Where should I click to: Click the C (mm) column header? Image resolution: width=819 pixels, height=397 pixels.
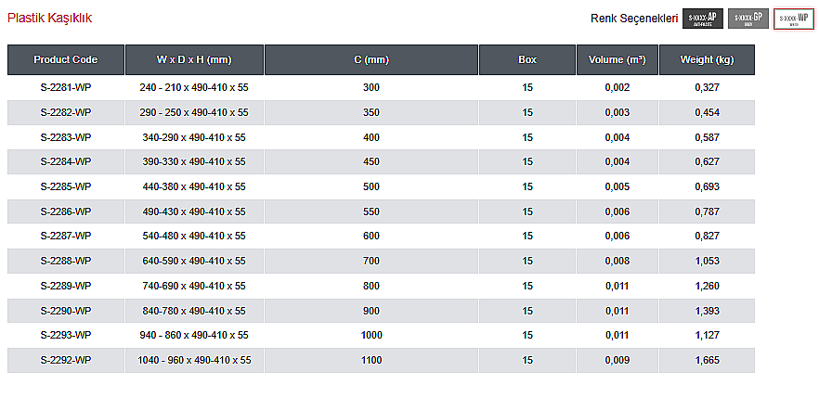pos(371,59)
